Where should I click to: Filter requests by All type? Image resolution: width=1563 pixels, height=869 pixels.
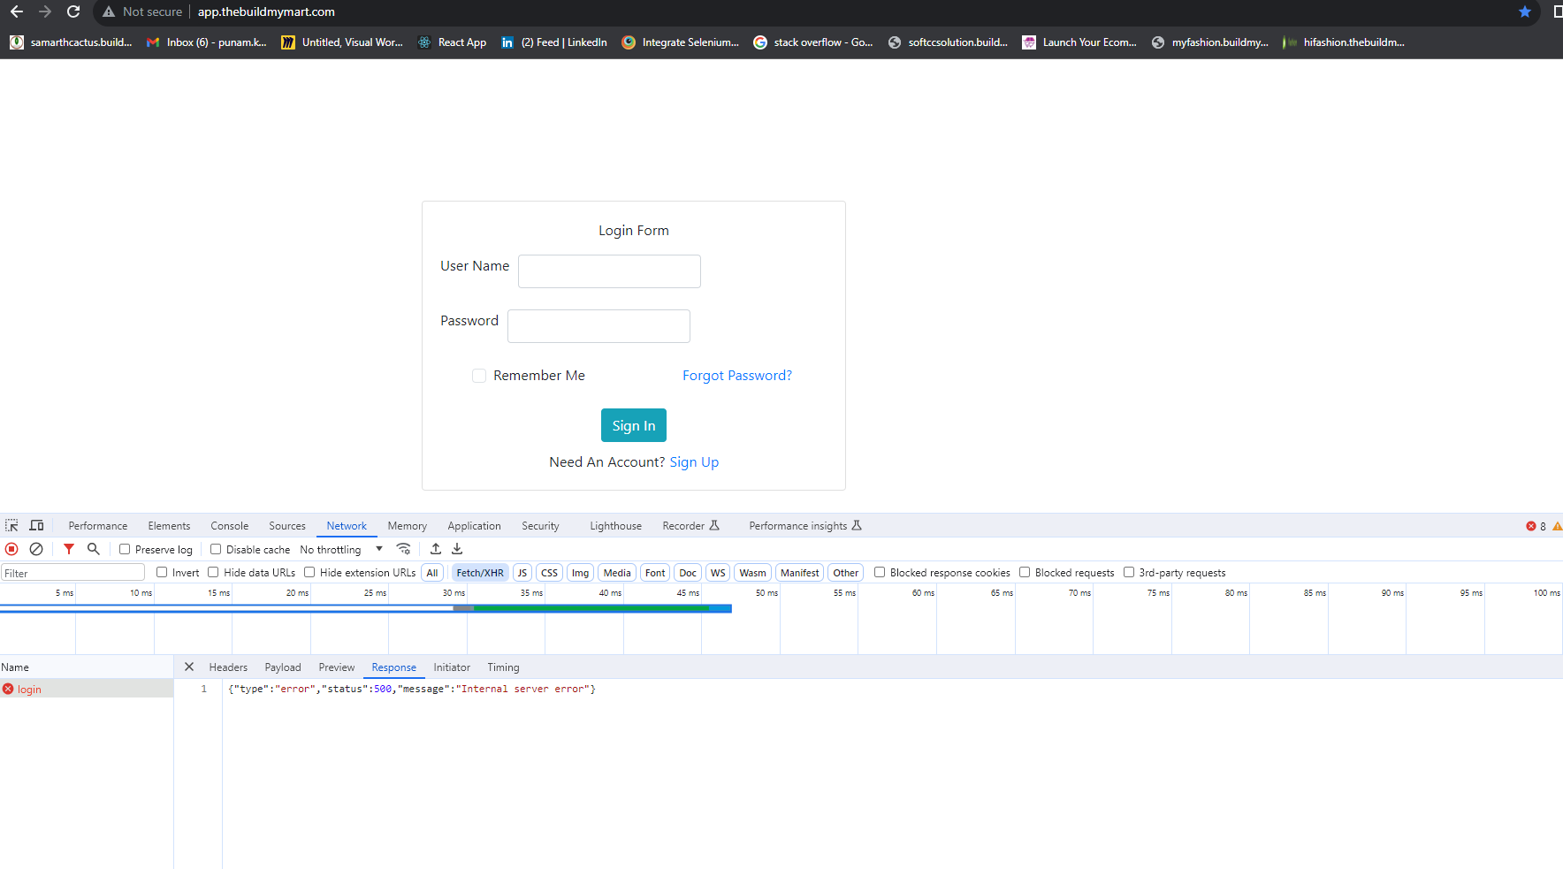[x=432, y=573]
